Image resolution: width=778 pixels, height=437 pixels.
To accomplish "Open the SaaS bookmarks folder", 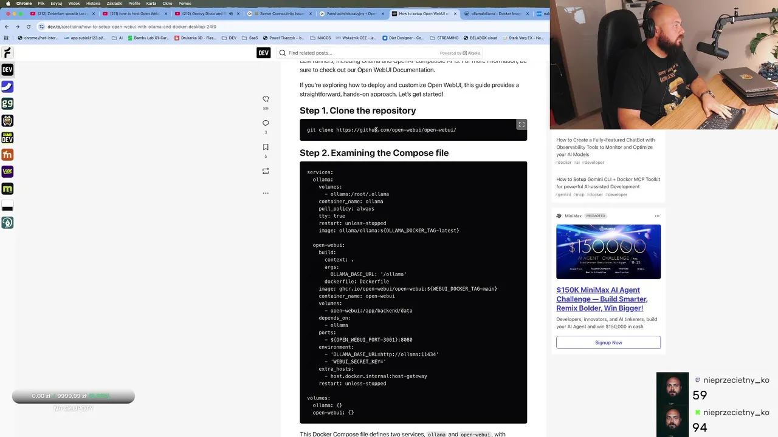I will coord(250,38).
